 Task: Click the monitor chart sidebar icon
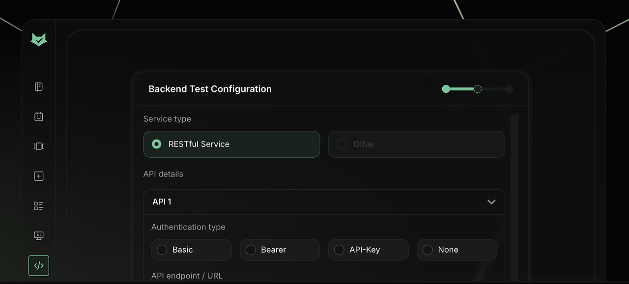tap(39, 236)
